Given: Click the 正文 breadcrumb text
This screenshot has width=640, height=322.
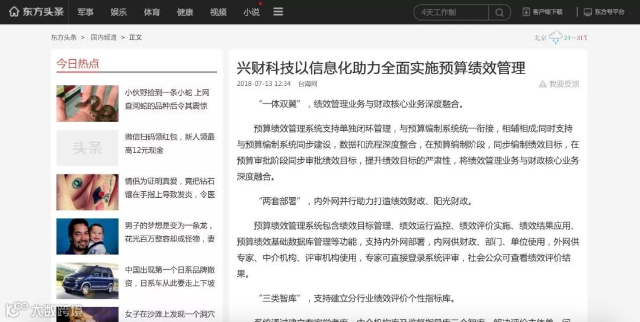Looking at the screenshot, I should click(136, 37).
